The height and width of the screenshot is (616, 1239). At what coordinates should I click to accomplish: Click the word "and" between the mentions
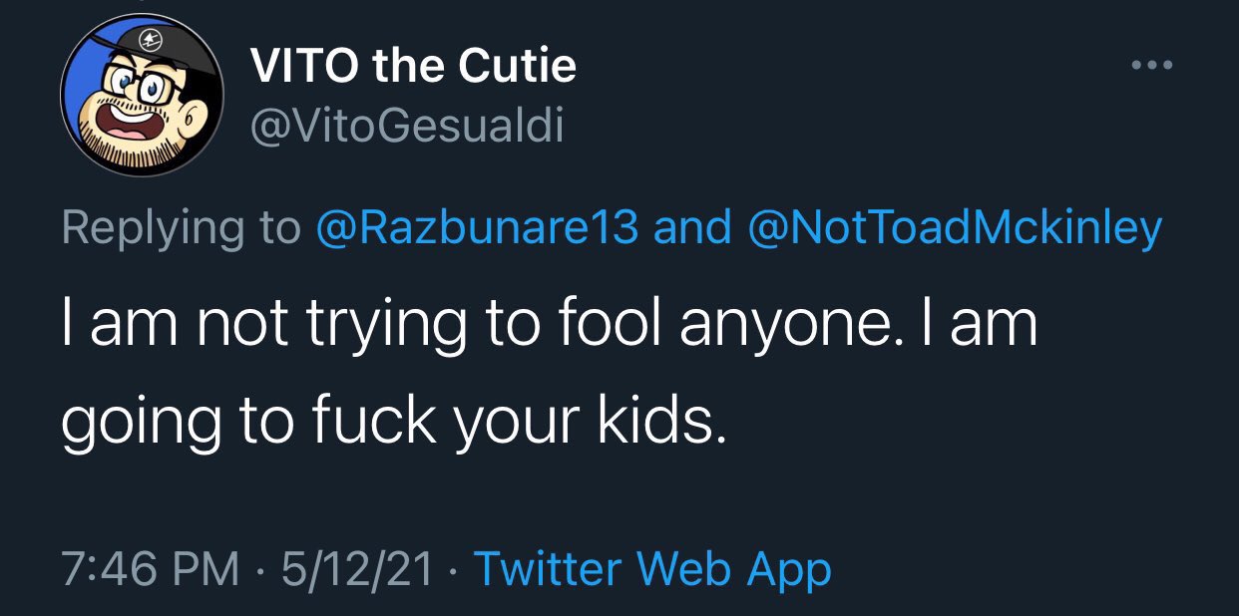coord(690,228)
